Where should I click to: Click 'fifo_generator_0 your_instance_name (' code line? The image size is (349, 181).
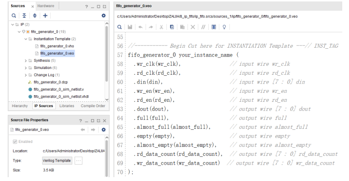coord(183,55)
